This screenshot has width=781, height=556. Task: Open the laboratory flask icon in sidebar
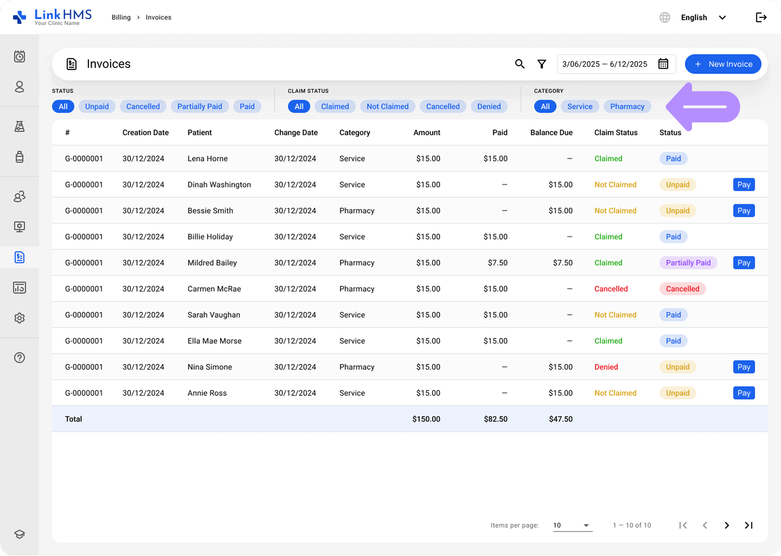(x=19, y=126)
